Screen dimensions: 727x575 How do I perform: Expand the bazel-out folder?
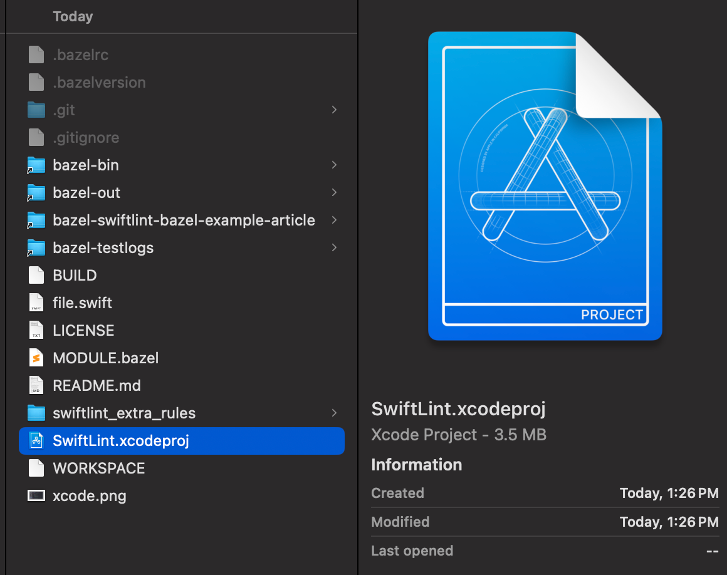point(334,192)
